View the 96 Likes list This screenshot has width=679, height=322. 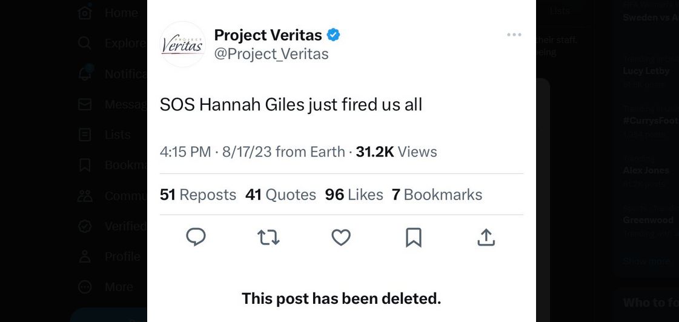(x=354, y=195)
